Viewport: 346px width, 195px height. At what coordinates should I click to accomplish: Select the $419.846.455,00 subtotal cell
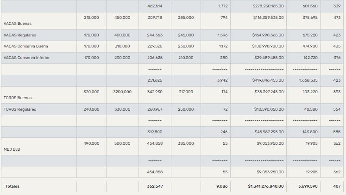coord(268,80)
